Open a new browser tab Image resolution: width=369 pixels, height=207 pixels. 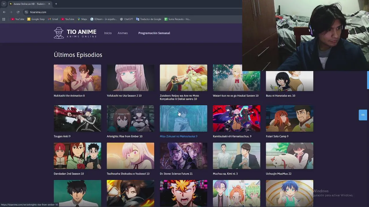pyautogui.click(x=56, y=4)
